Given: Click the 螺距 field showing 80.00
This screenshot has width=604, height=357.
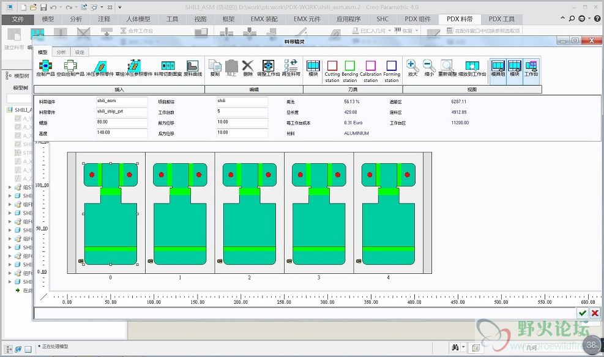Looking at the screenshot, I should [121, 122].
